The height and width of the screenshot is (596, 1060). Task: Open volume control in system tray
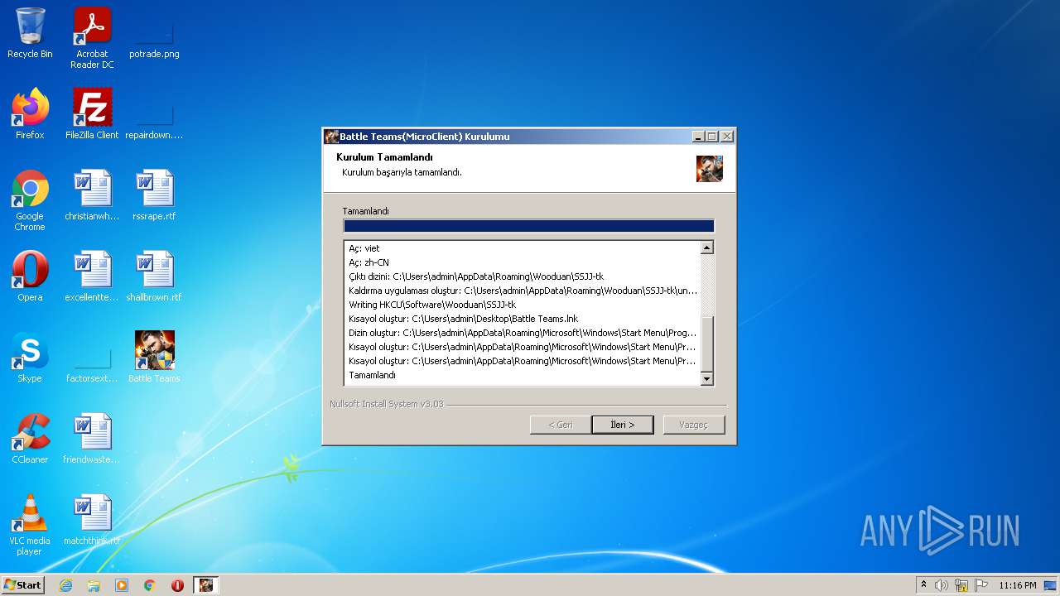pos(942,585)
